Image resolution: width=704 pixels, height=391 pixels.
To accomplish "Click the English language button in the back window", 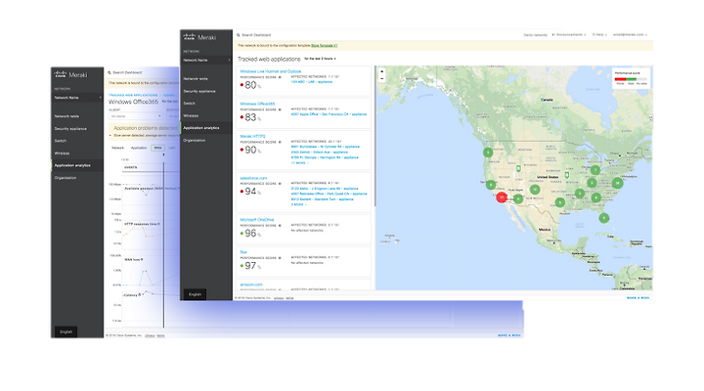I will (x=66, y=331).
